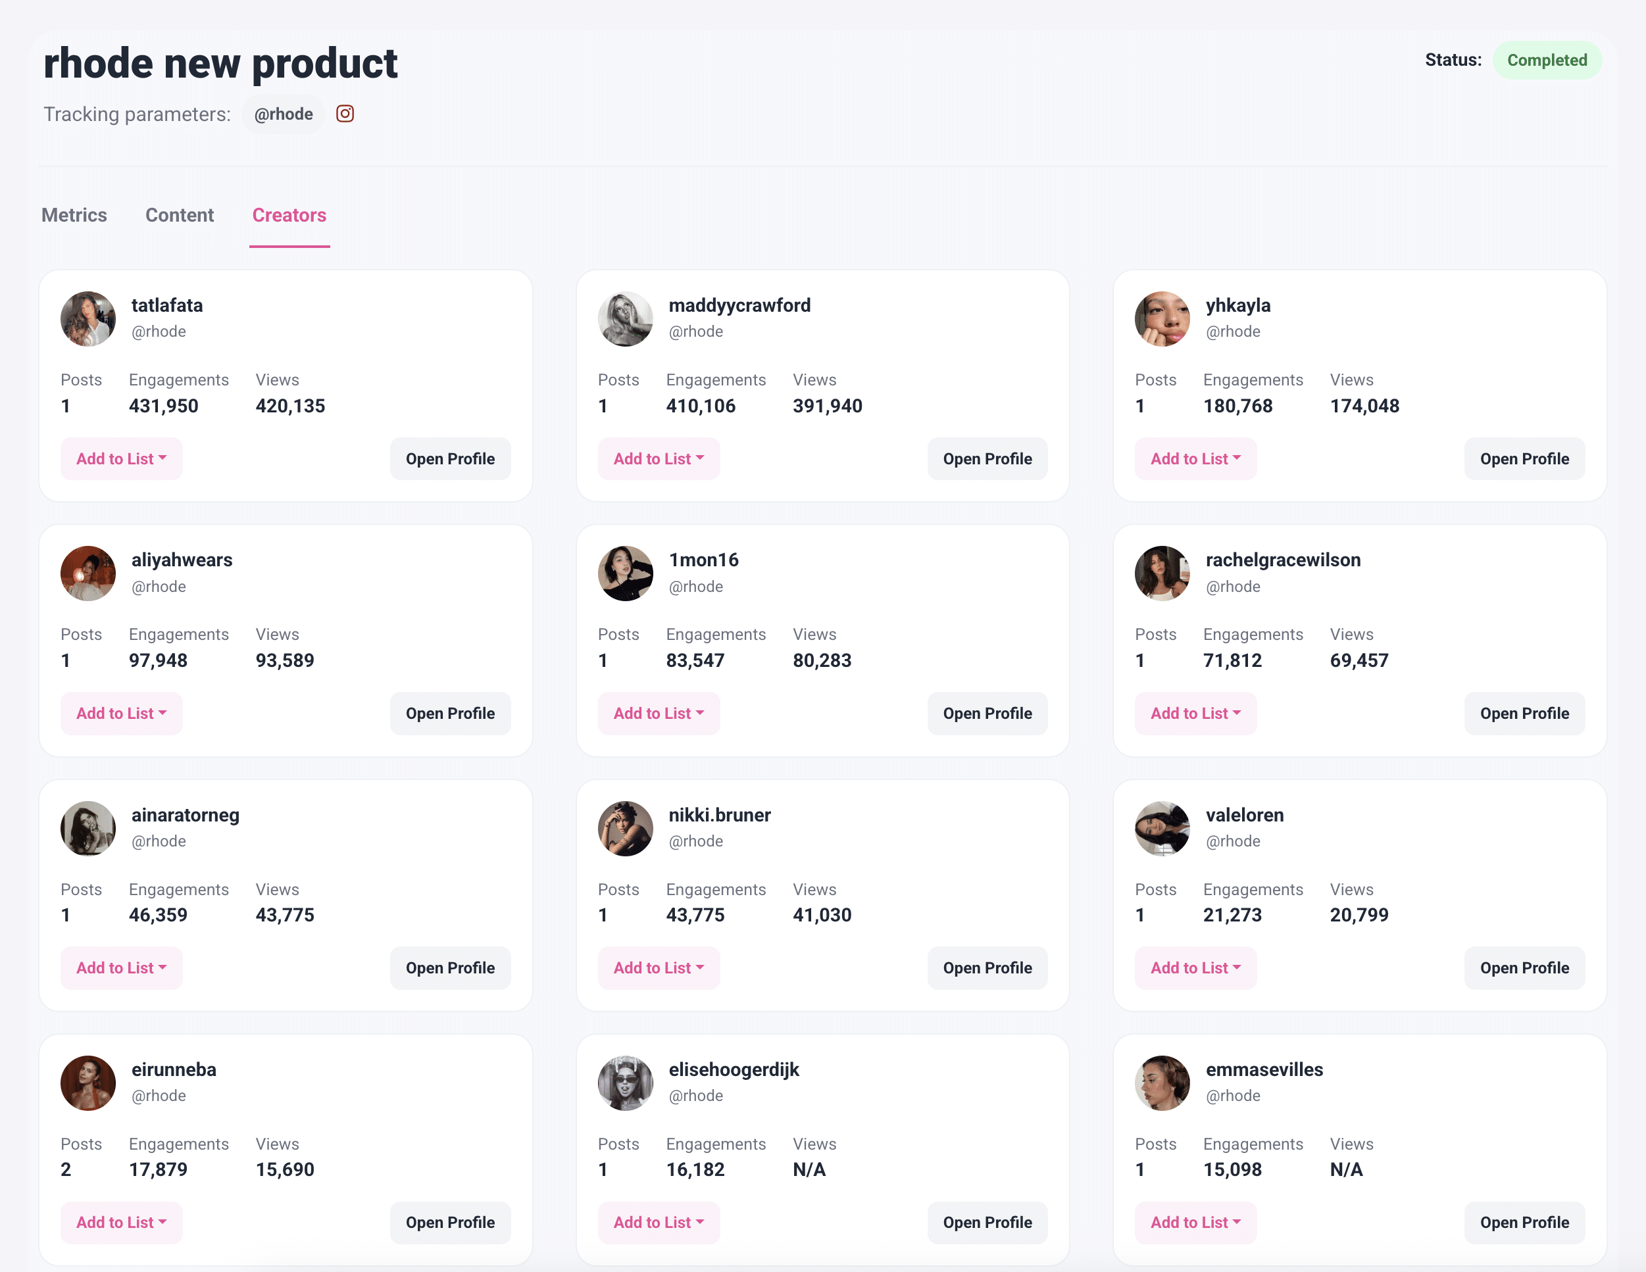This screenshot has width=1646, height=1272.
Task: Select the maddyycrawford username link
Action: (x=739, y=305)
